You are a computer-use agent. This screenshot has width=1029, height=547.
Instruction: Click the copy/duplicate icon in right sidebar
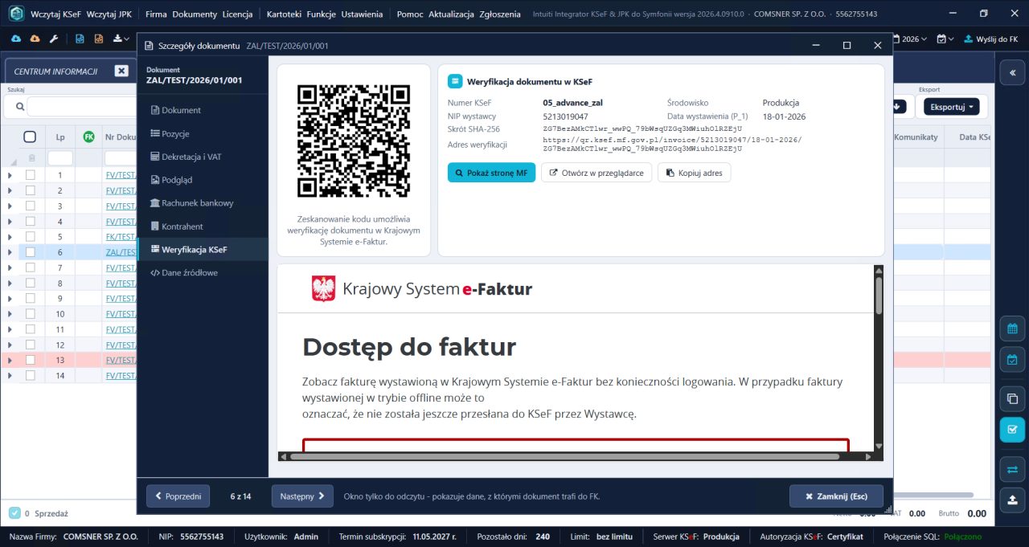[x=1012, y=398]
